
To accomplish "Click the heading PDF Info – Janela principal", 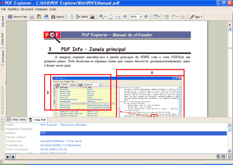I will [x=93, y=49].
